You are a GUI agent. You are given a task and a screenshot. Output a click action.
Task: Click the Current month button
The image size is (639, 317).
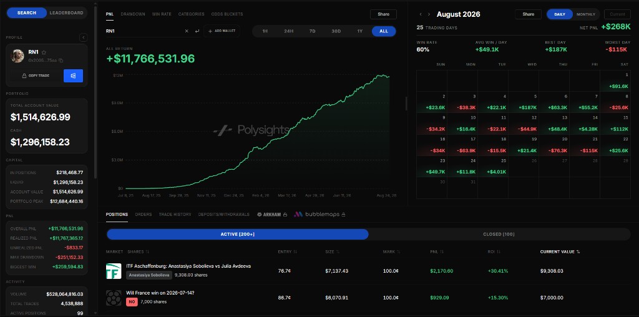[617, 14]
